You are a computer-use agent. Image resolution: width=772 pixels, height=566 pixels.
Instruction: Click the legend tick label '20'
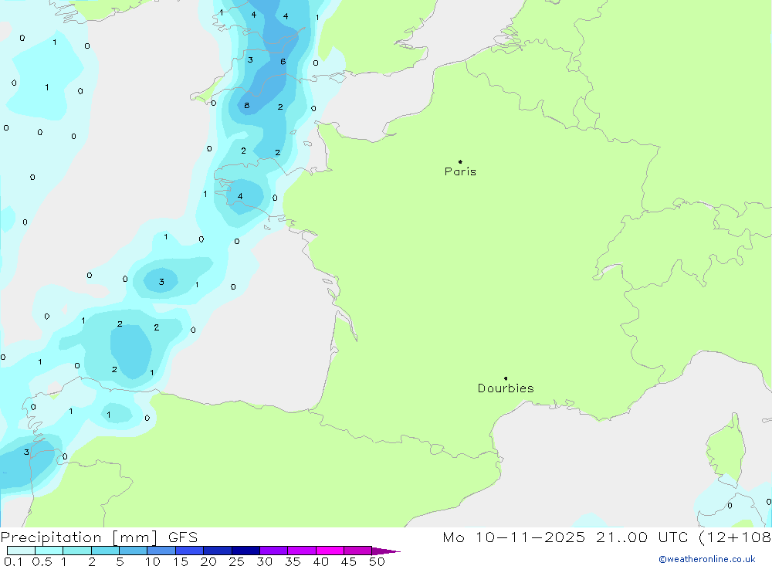point(208,561)
